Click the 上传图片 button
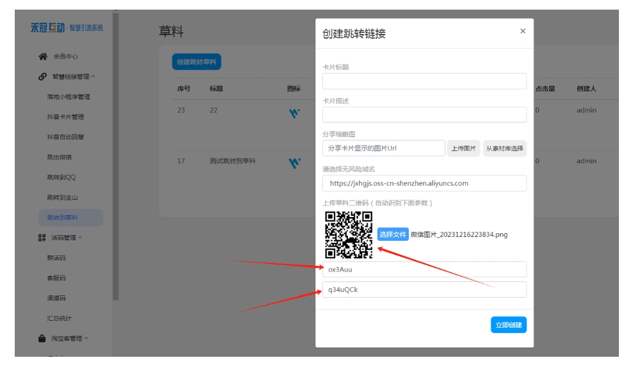 click(x=463, y=149)
